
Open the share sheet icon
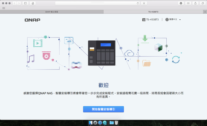click(196, 3)
